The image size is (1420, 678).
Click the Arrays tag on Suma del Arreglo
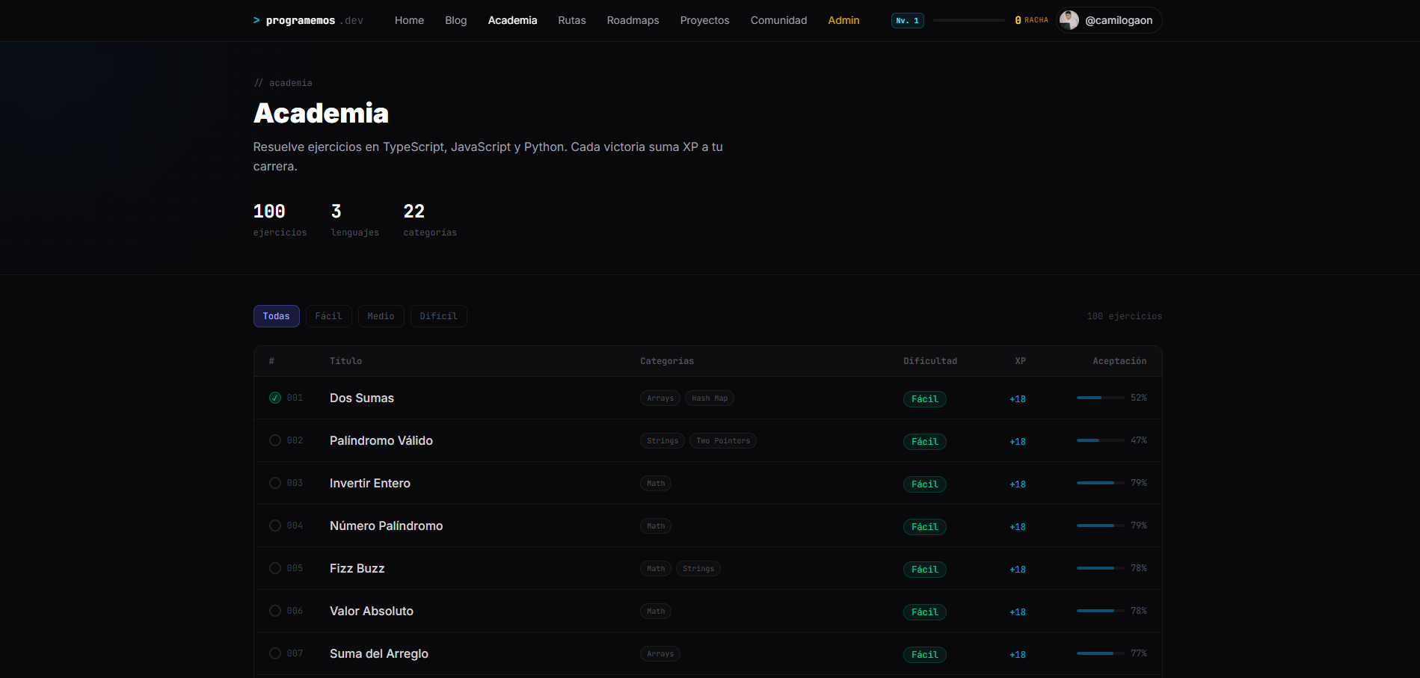coord(660,654)
